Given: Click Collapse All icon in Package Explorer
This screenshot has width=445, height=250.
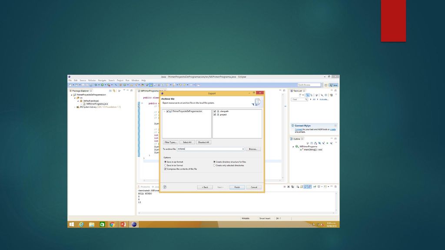Looking at the screenshot, I should 110,91.
